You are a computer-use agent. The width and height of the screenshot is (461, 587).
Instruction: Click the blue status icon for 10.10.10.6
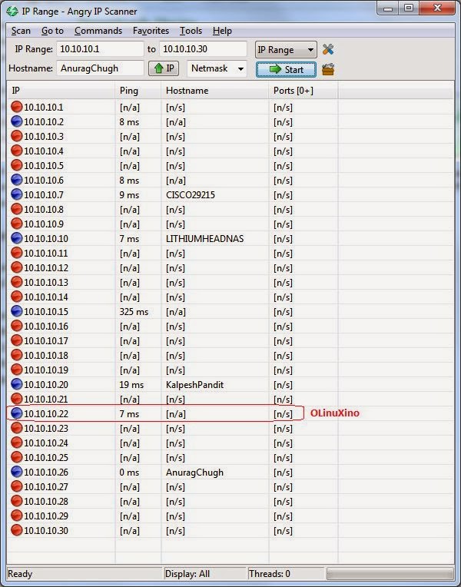pos(16,180)
